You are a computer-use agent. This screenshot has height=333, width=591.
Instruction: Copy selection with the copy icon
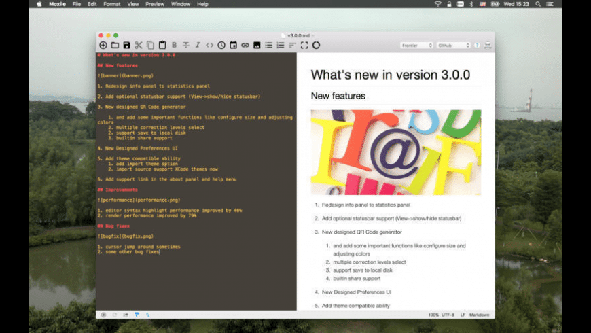(x=150, y=46)
